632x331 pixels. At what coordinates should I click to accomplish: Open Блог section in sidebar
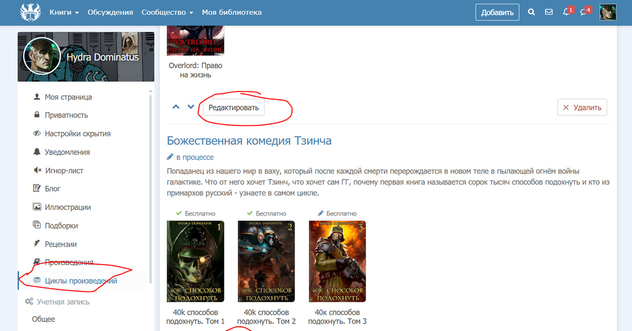click(x=53, y=188)
